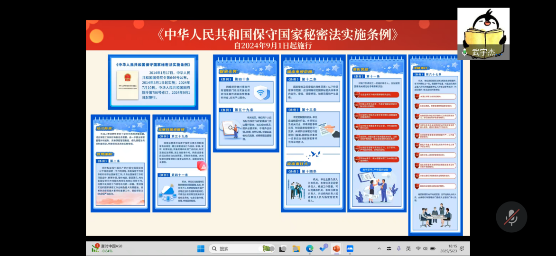Toggle the 英 input method indicator

pos(408,248)
